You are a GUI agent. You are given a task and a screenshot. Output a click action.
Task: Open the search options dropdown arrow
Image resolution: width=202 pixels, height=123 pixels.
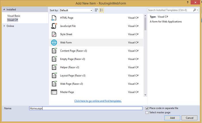point(198,10)
